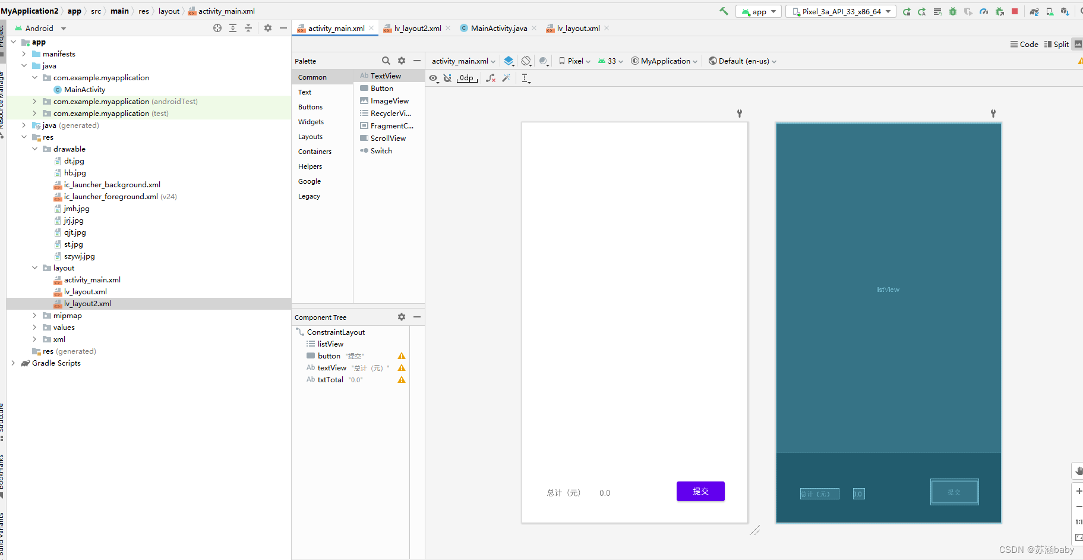Open the Pixel device dropdown

pos(574,61)
